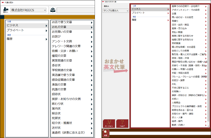
Task: Open 招待状 in the left submenu
Action: pyautogui.click(x=71, y=94)
